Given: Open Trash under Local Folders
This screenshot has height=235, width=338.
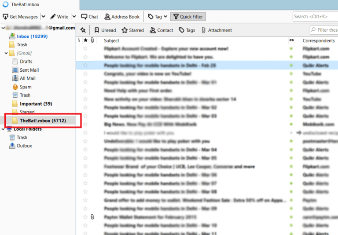Looking at the screenshot, I should (x=22, y=137).
